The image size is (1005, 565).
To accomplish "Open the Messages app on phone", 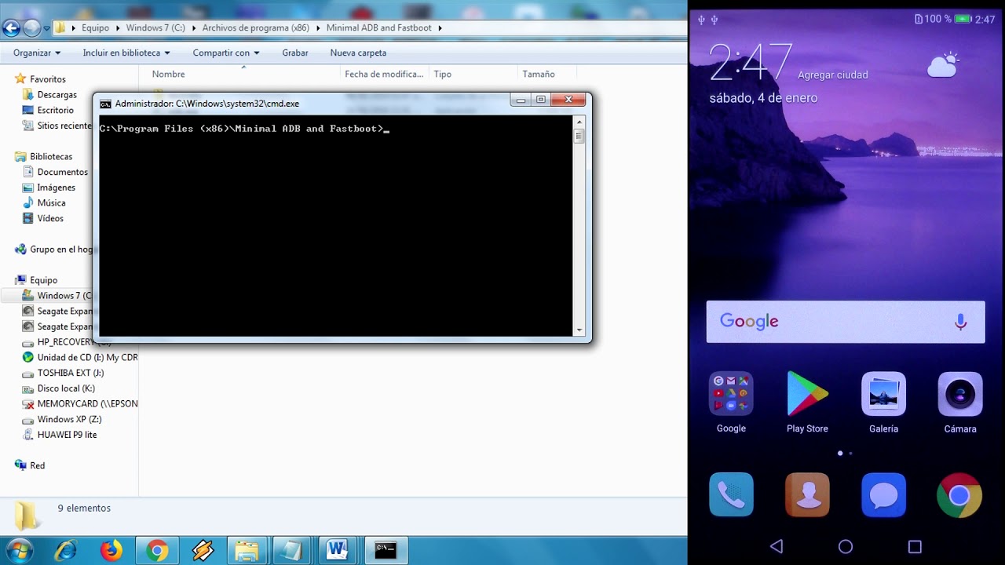I will [883, 494].
